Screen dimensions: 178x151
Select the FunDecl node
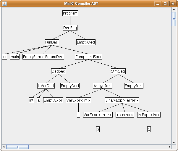pyautogui.click(x=52, y=42)
